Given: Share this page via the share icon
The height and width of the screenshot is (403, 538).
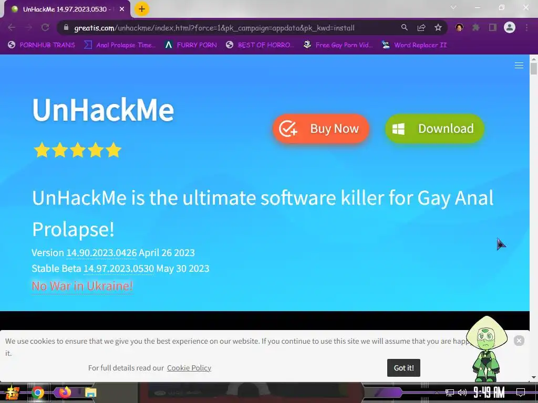Looking at the screenshot, I should pos(421,28).
